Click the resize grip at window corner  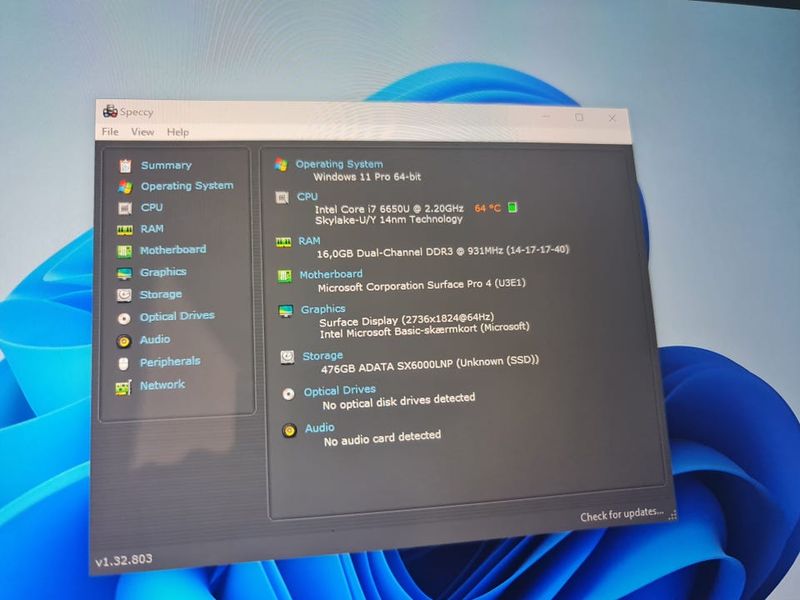[672, 515]
